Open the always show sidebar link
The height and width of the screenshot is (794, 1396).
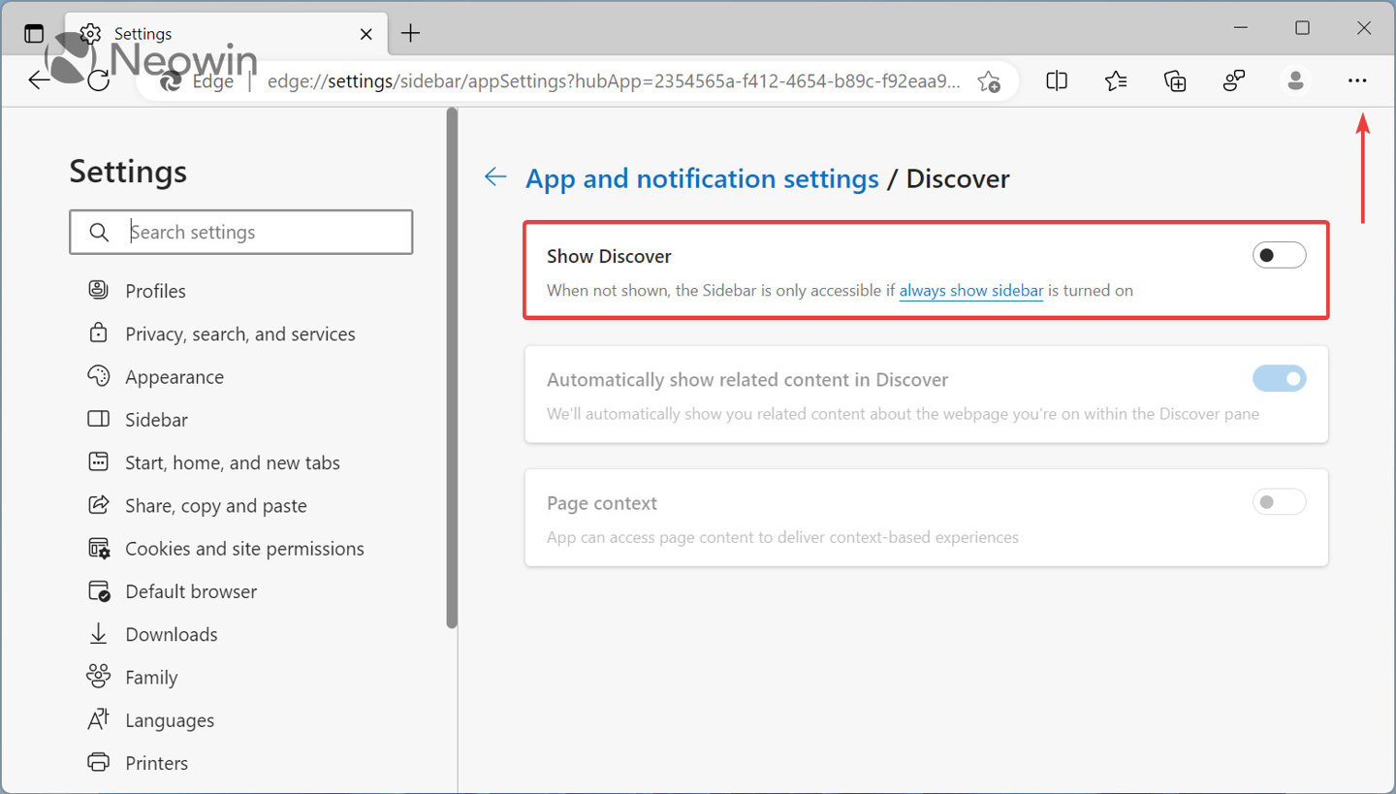(970, 290)
